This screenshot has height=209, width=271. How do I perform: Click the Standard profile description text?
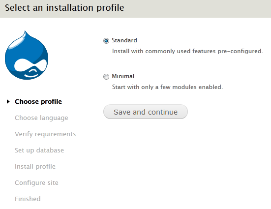(x=187, y=51)
